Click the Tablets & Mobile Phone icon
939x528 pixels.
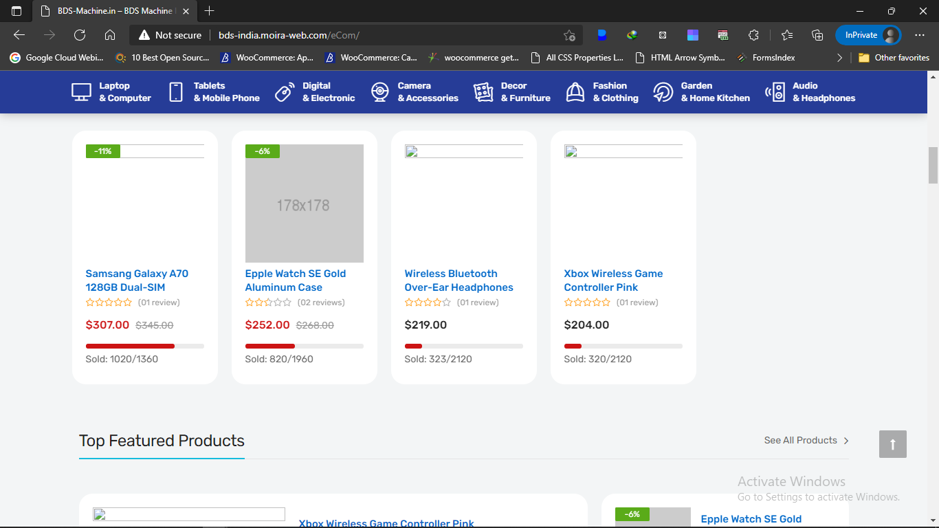tap(176, 92)
